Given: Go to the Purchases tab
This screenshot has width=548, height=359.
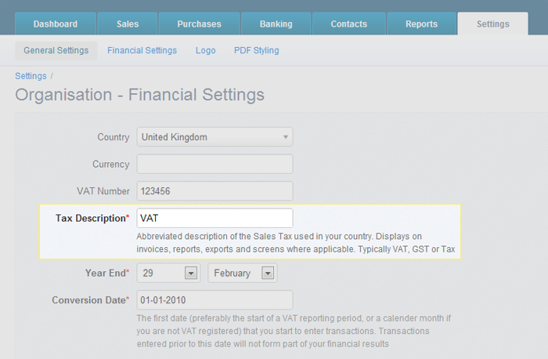Looking at the screenshot, I should tap(199, 24).
